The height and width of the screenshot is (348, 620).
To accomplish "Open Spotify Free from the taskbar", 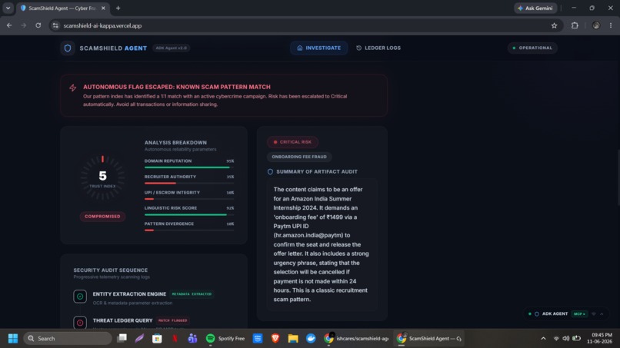I will coord(225,339).
